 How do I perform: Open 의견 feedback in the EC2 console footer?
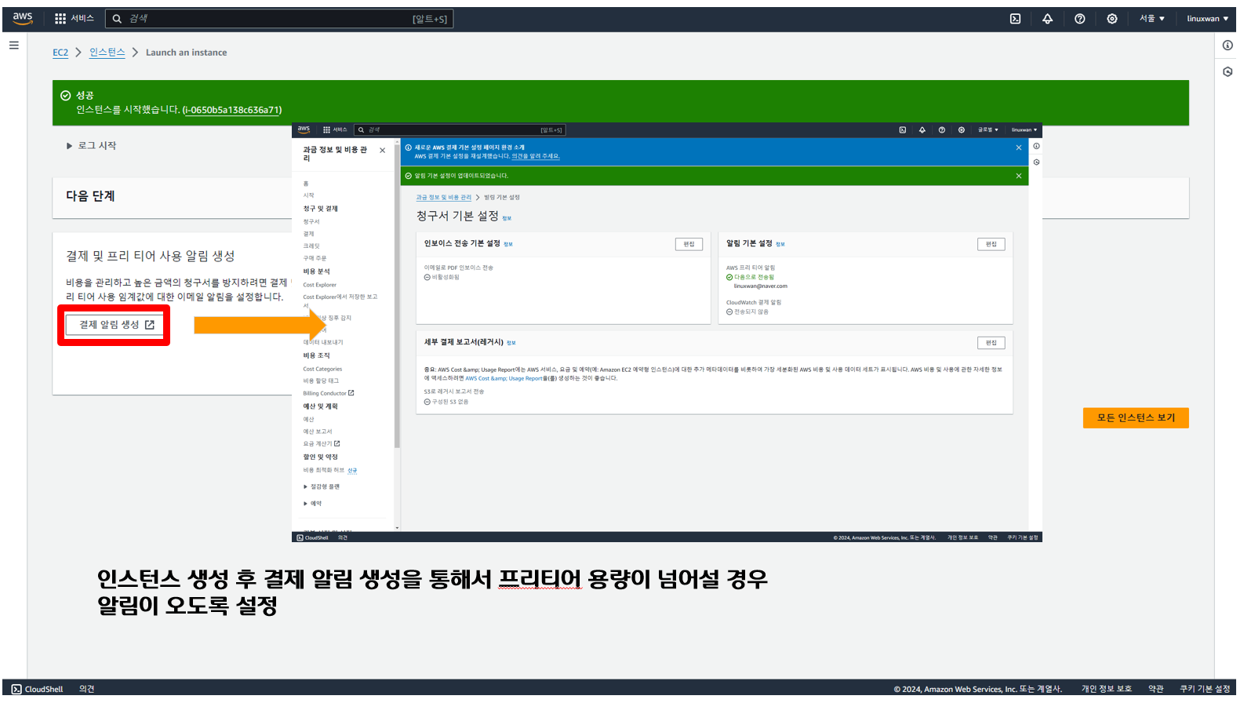(86, 689)
